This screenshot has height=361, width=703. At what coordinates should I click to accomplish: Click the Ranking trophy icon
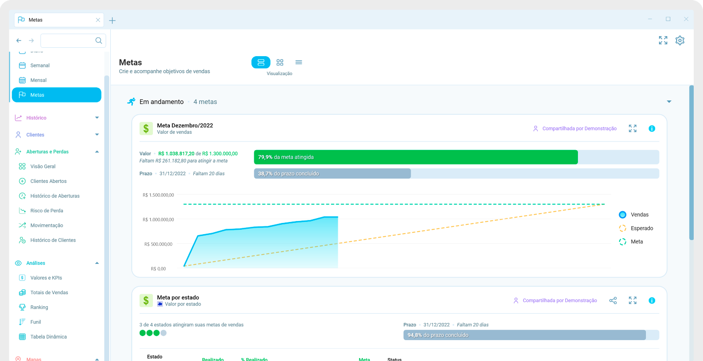[x=22, y=307]
